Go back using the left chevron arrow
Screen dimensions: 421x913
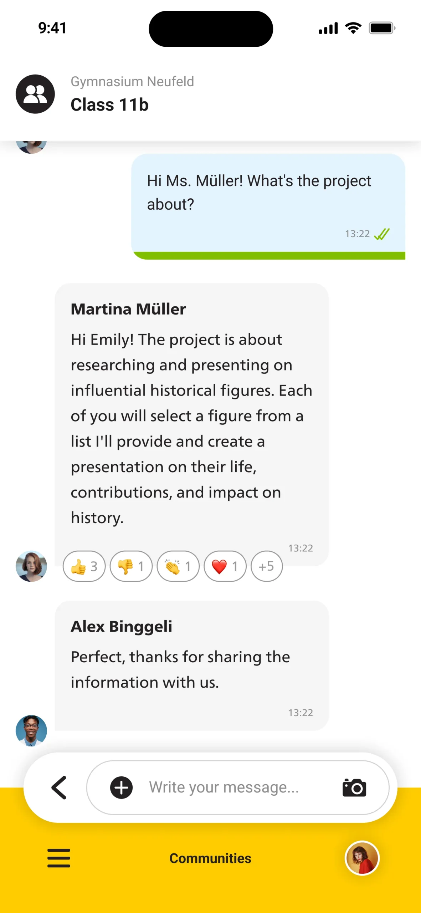tap(59, 787)
